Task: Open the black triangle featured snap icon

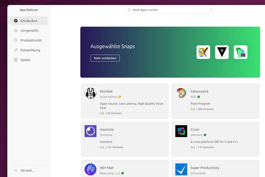Action: tap(222, 52)
